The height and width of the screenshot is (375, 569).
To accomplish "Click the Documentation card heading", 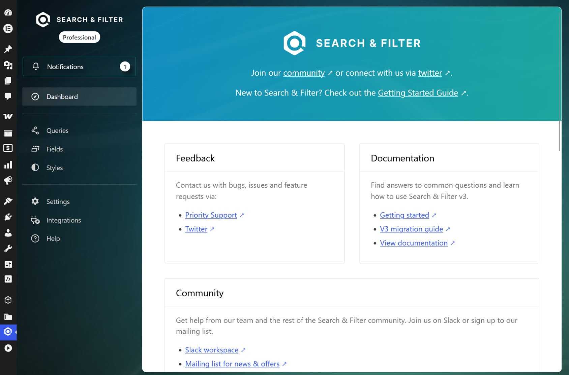I will pos(402,158).
